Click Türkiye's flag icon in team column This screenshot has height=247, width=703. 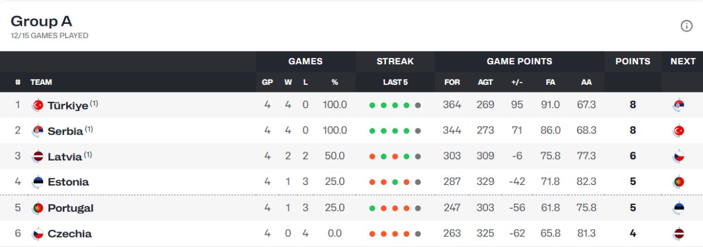(x=37, y=105)
